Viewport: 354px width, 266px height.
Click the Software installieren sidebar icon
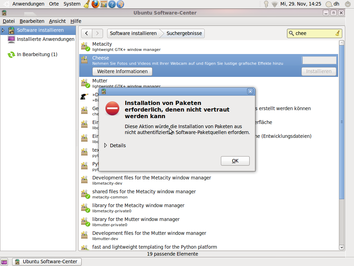11,30
